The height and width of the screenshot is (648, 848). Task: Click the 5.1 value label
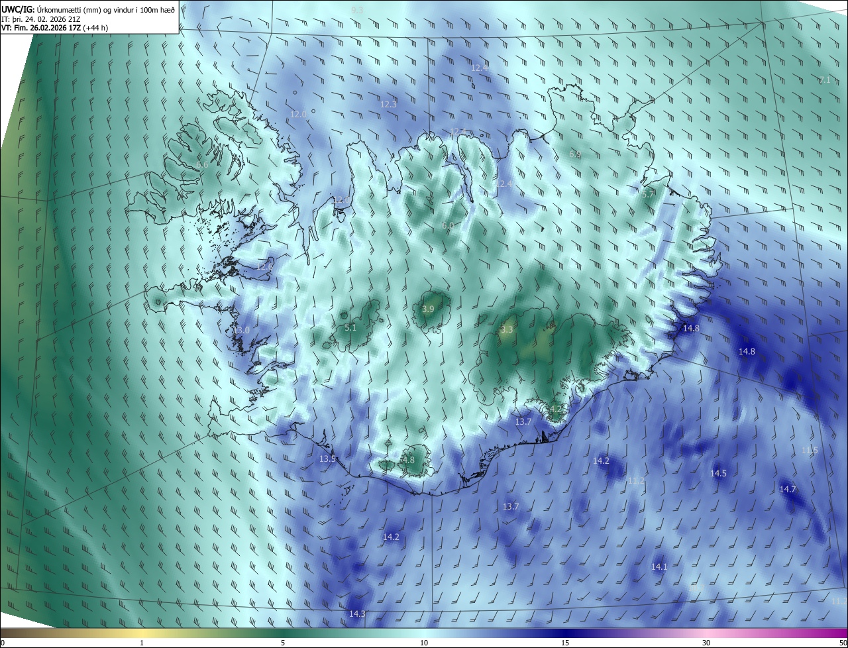click(350, 327)
